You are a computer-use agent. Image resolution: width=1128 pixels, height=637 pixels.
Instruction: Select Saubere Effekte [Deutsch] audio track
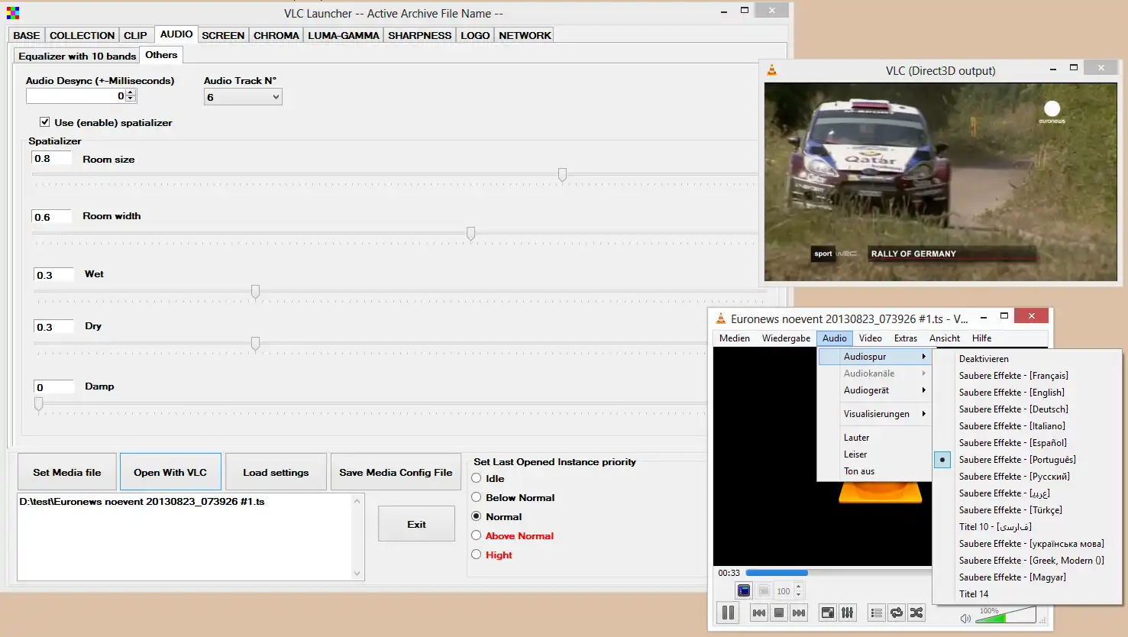pos(1013,409)
